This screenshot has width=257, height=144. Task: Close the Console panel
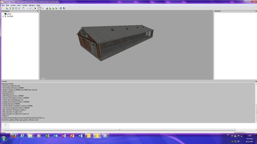click(x=255, y=81)
